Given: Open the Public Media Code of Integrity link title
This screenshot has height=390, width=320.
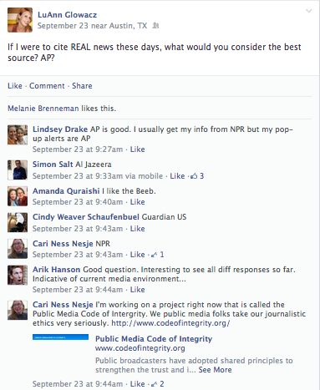Looking at the screenshot, I should coord(154,339).
